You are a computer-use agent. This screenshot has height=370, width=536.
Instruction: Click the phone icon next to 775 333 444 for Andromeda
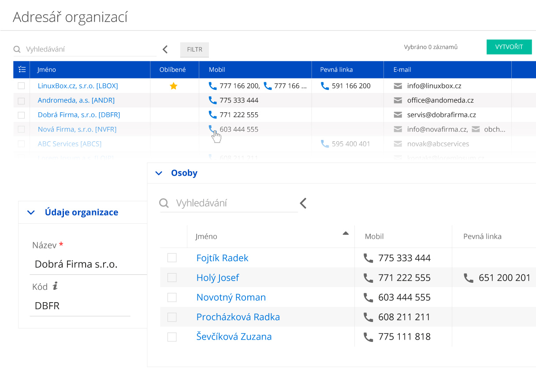212,100
